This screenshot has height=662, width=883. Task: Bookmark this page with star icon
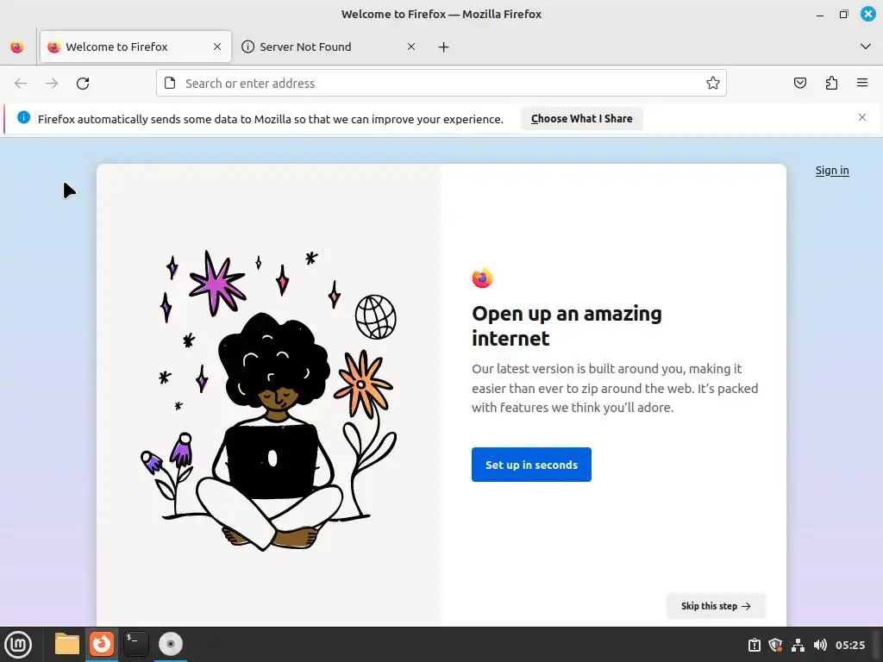click(713, 84)
